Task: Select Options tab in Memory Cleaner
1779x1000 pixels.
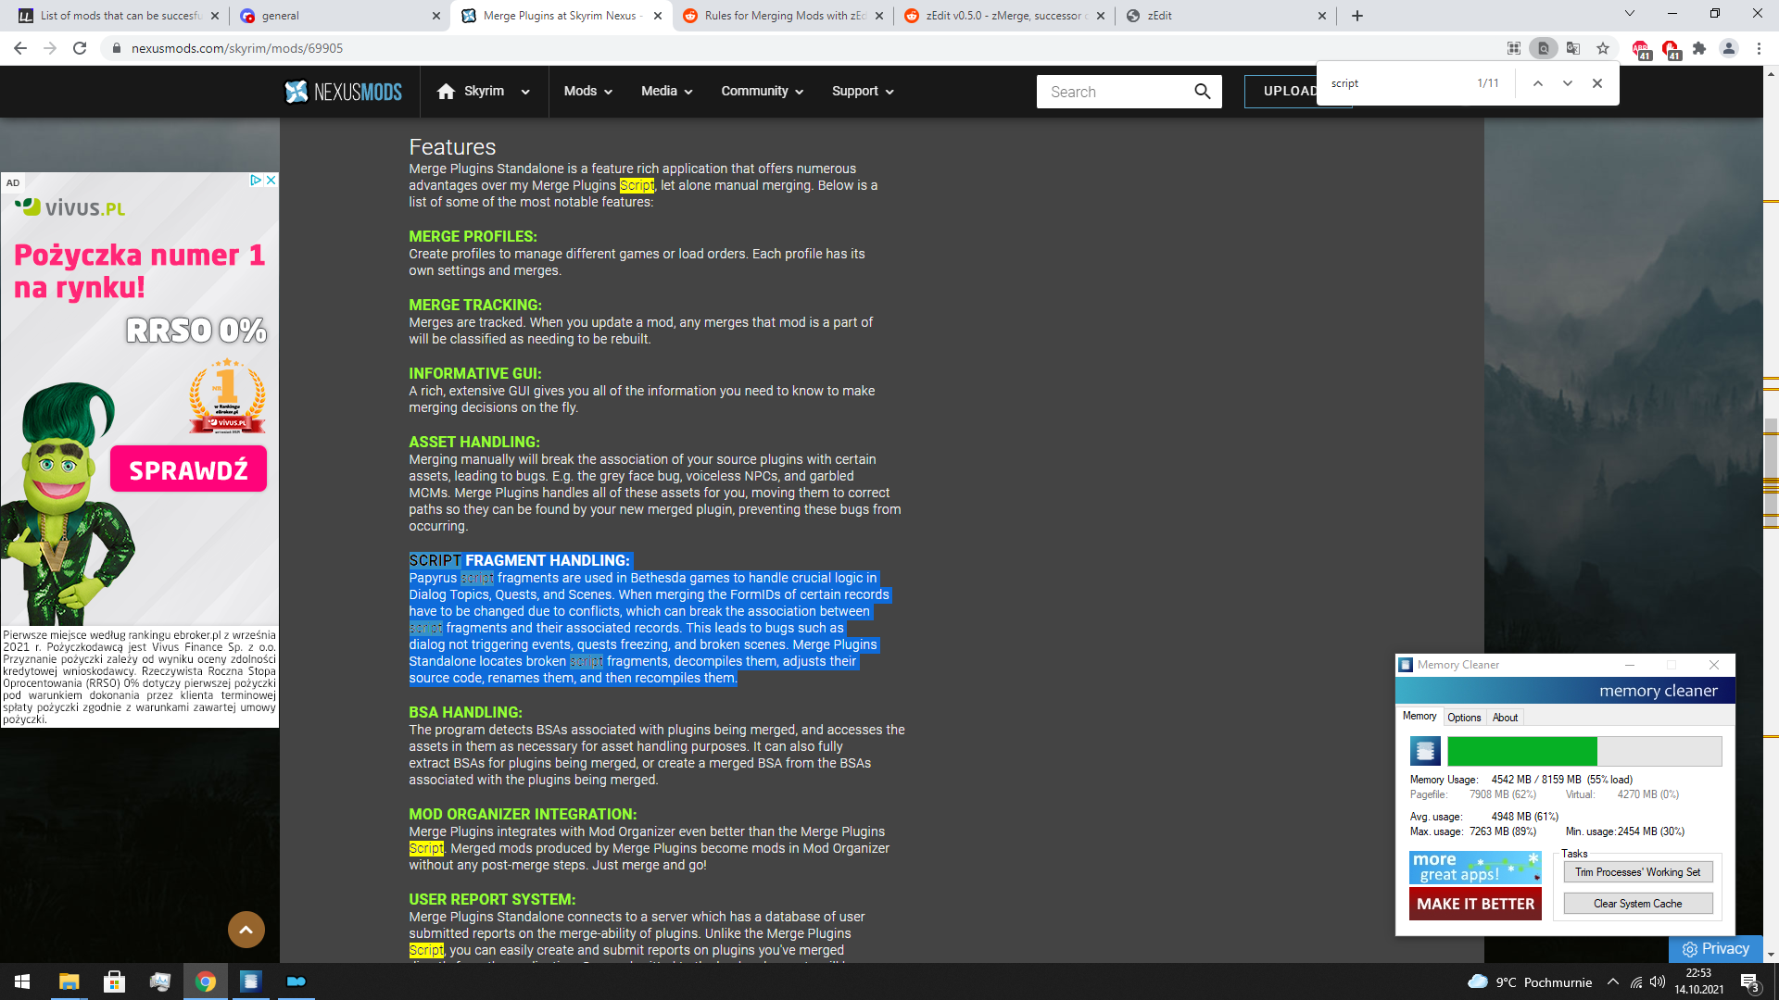Action: (x=1464, y=717)
